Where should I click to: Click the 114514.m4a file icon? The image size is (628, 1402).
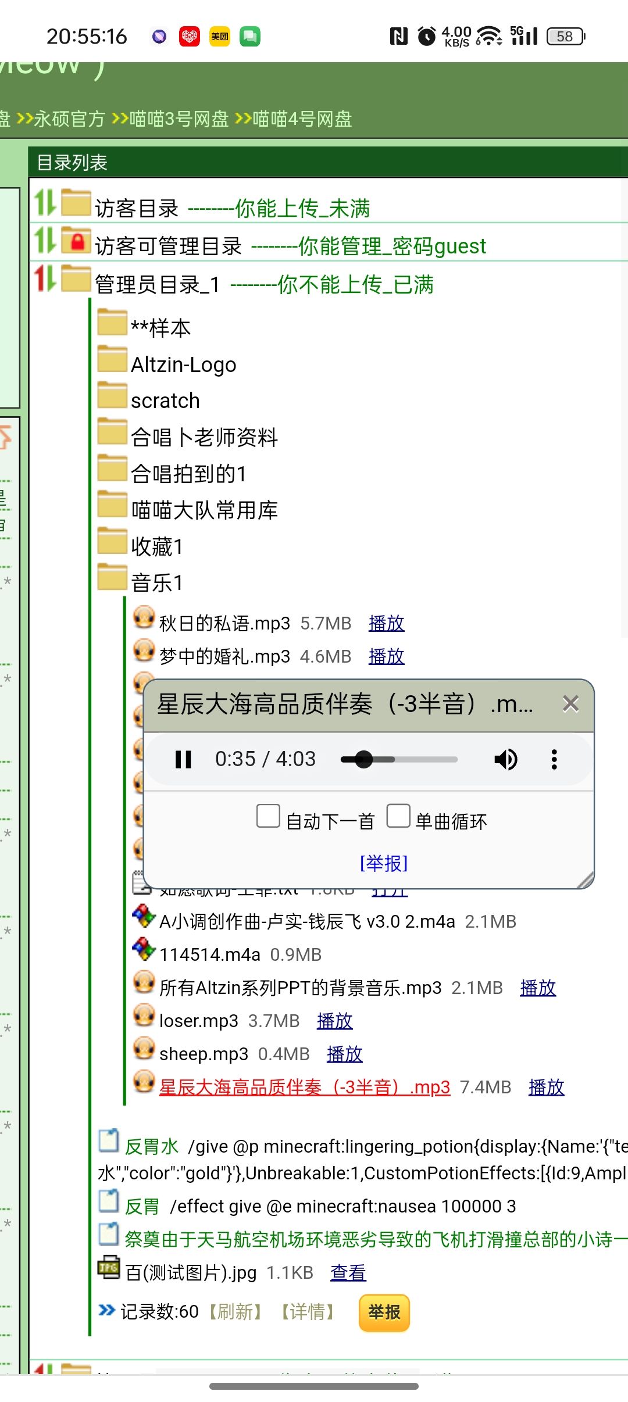coord(144,949)
